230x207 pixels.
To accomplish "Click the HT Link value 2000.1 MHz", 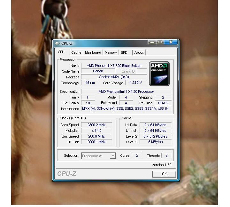I will click(x=96, y=142).
